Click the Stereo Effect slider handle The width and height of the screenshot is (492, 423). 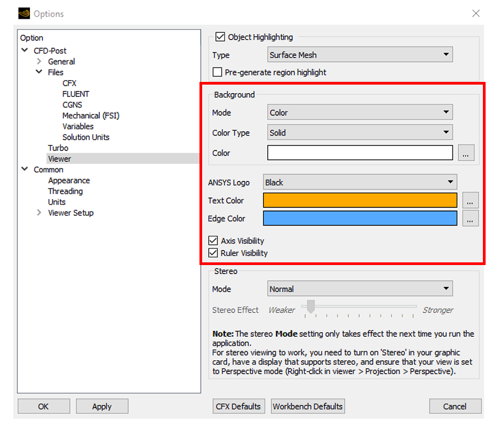[311, 306]
